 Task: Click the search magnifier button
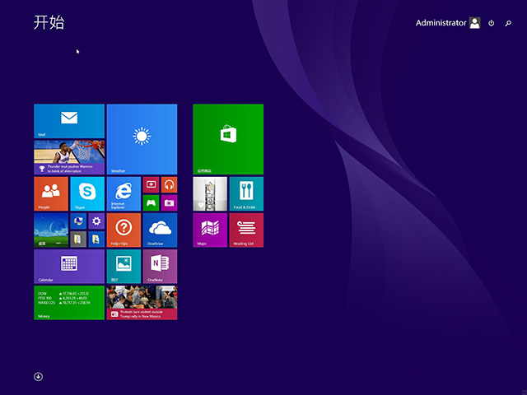tap(508, 23)
